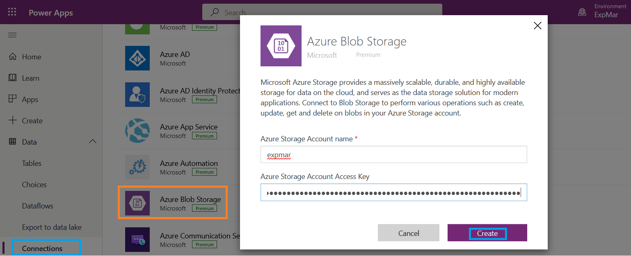This screenshot has height=256, width=631.
Task: Go to Home in the sidebar
Action: pos(32,57)
